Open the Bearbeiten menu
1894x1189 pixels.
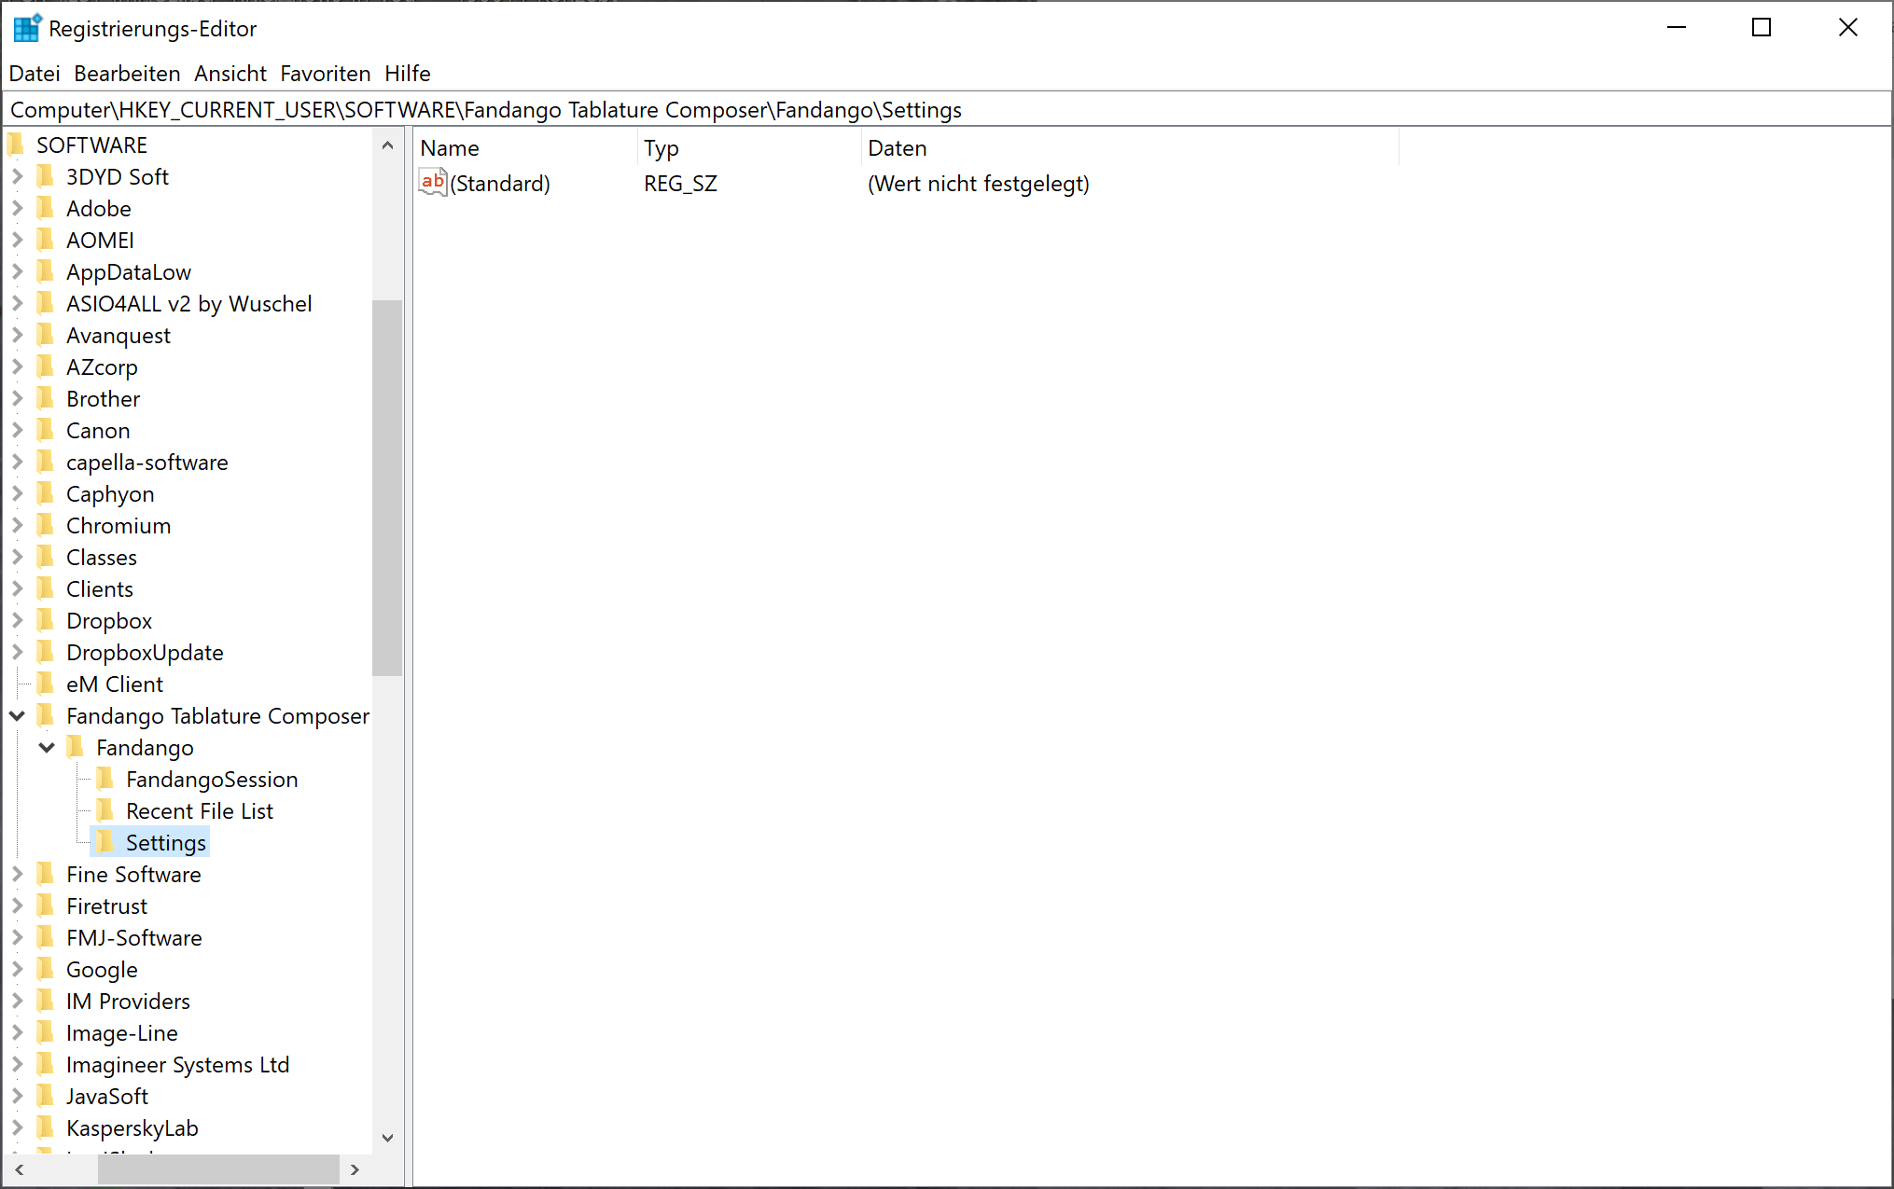pyautogui.click(x=127, y=73)
